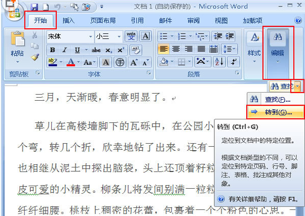305x216 pixels.
Task: Open the 页面布局 ribbon tab
Action: tap(103, 20)
